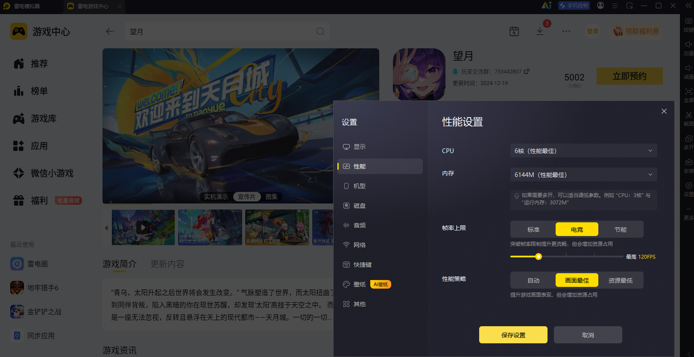Close the settings dialog with the X
This screenshot has height=357, width=694.
pos(664,111)
